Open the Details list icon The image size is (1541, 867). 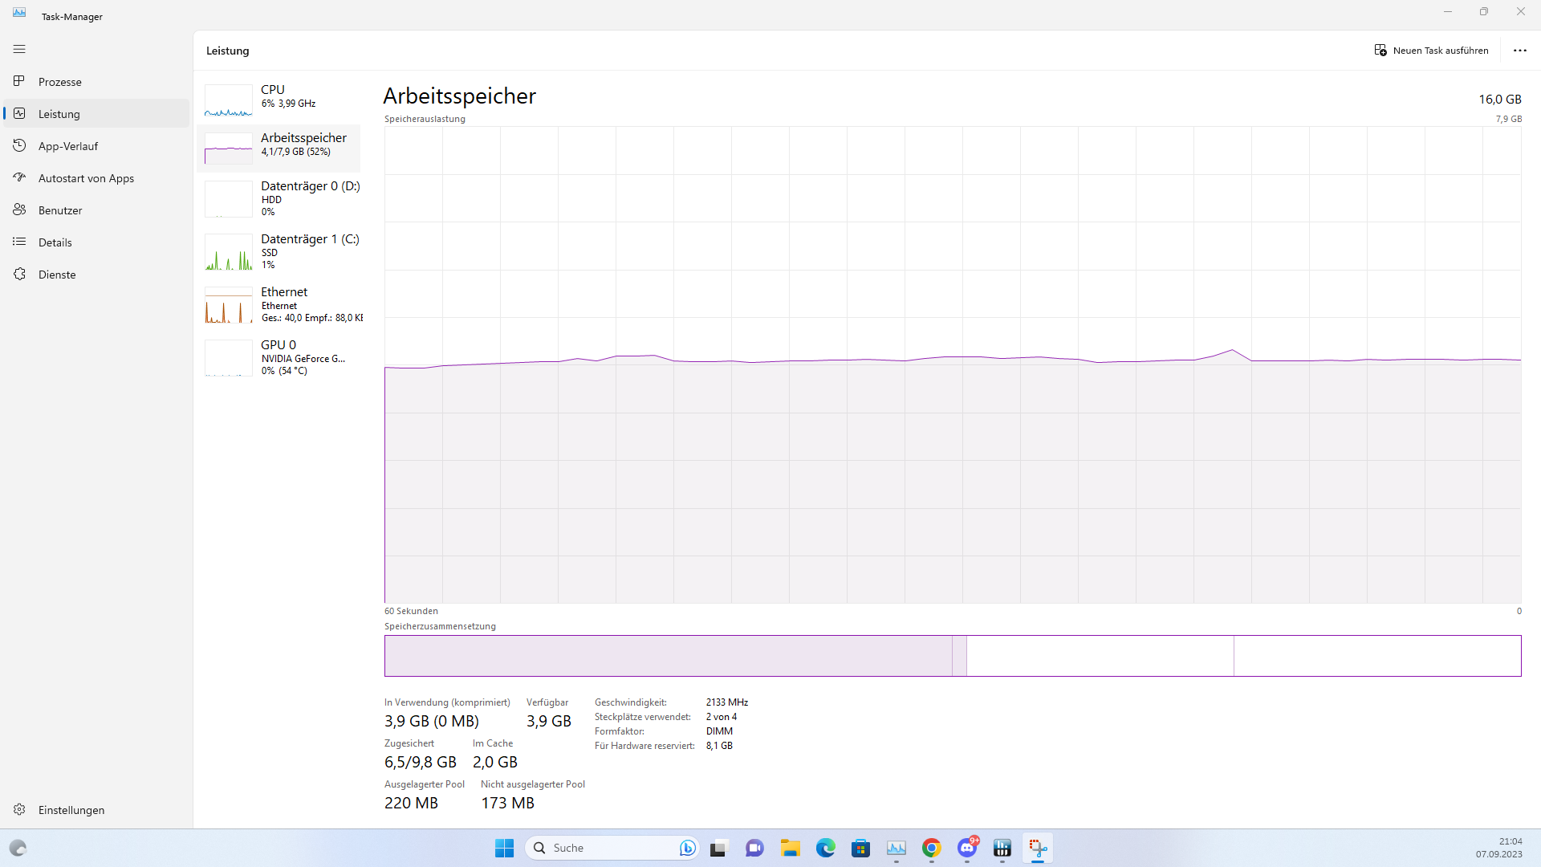(x=19, y=242)
